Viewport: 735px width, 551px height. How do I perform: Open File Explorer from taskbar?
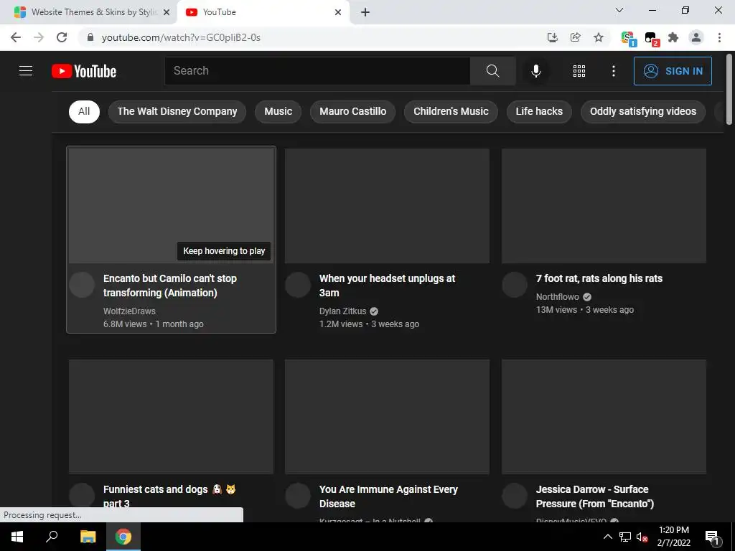click(88, 537)
